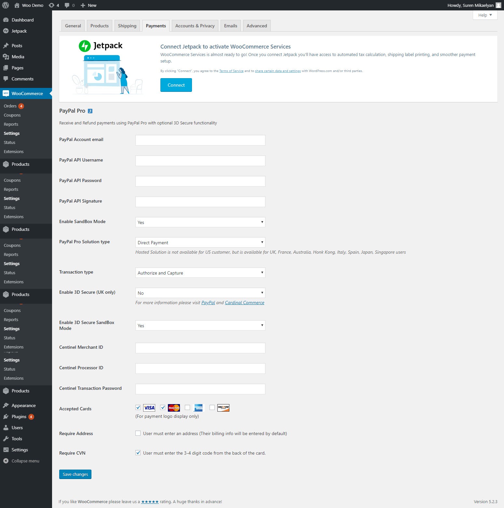Click the Visa card logo

pyautogui.click(x=149, y=408)
